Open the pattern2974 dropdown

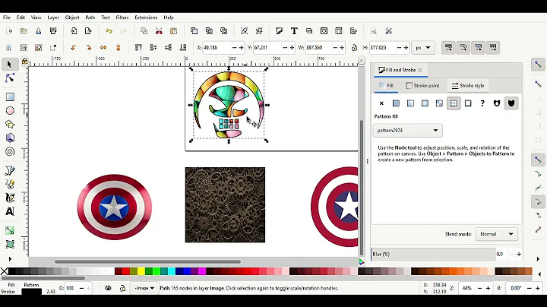407,131
